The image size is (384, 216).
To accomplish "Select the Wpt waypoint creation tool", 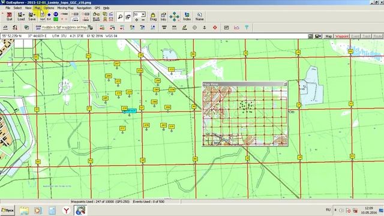I will 43,16.
